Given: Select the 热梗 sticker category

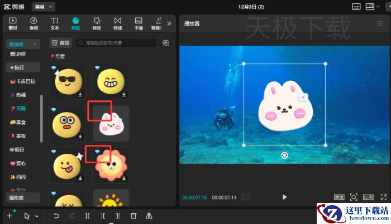Looking at the screenshot, I should [18, 95].
